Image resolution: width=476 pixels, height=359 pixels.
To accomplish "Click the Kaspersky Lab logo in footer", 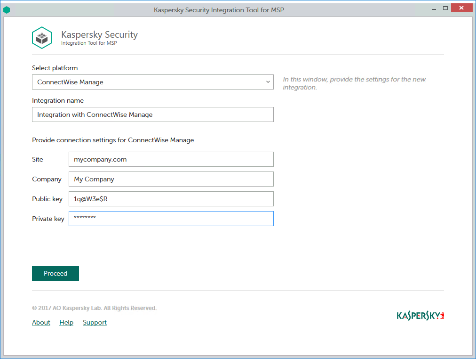I will click(x=420, y=316).
